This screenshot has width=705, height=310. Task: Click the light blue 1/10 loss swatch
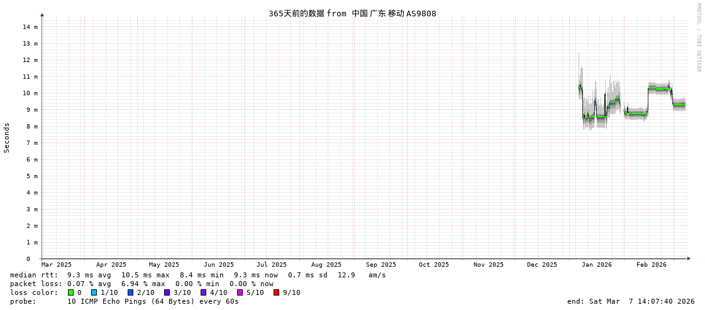94,292
